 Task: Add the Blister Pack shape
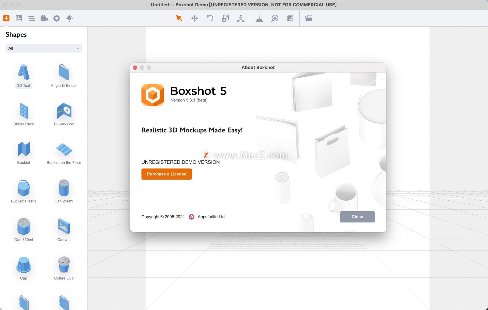24,114
